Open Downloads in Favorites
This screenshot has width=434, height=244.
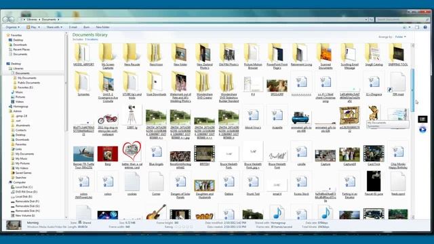pos(20,45)
